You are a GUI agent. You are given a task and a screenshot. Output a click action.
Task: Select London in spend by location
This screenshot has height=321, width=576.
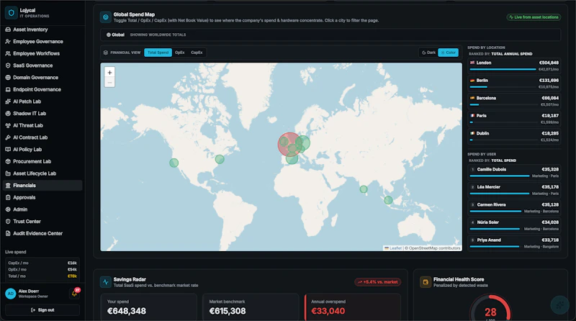point(514,65)
